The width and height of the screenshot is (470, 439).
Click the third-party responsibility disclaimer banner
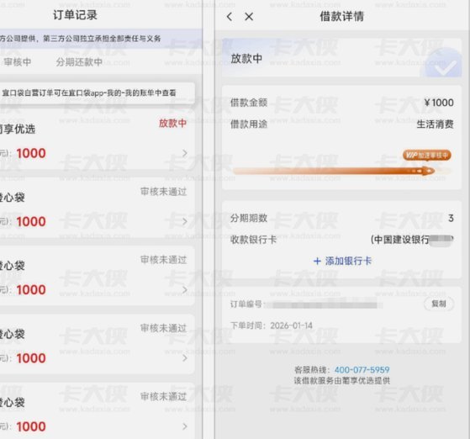click(x=101, y=39)
